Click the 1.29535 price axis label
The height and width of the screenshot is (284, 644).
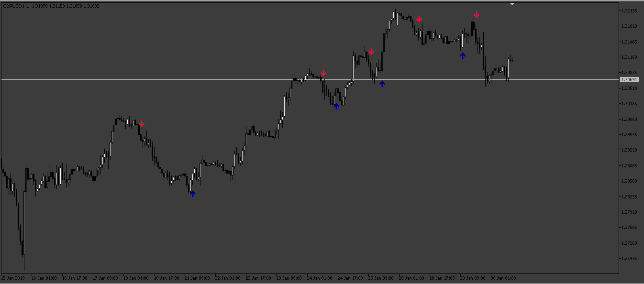click(x=629, y=135)
